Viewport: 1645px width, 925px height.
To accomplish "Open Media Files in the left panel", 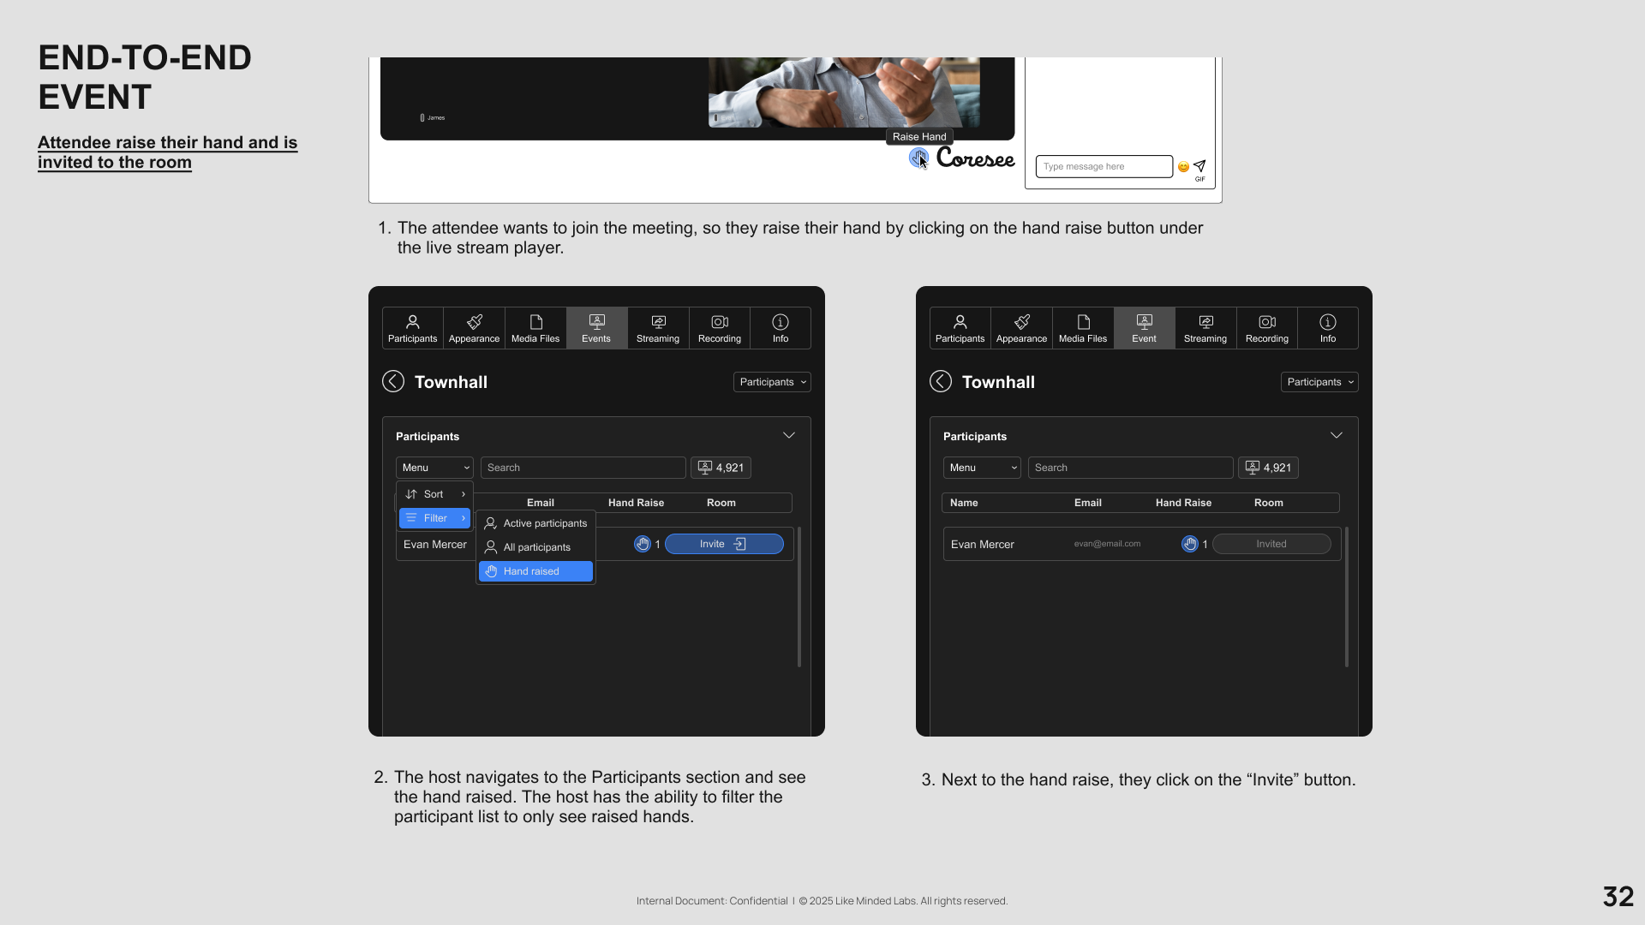I will pyautogui.click(x=535, y=328).
